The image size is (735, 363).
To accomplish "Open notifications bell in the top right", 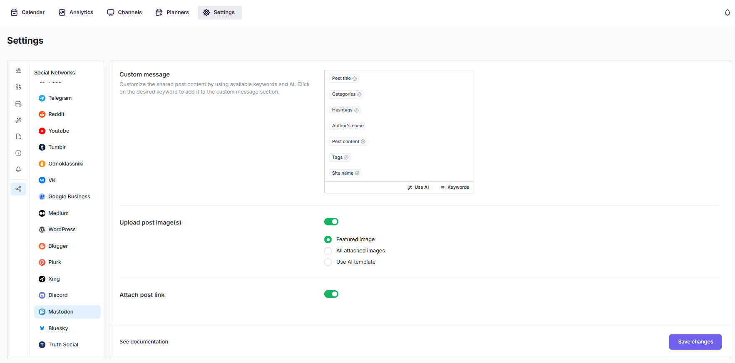I will pos(727,12).
